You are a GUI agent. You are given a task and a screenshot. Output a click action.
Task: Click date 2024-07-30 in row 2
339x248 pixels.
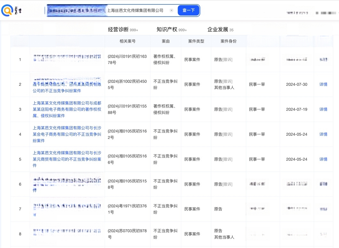297,84
